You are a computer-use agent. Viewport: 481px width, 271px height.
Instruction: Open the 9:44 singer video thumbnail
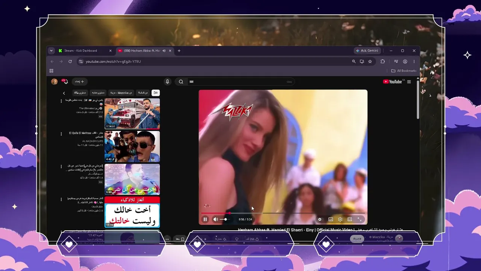[132, 179]
